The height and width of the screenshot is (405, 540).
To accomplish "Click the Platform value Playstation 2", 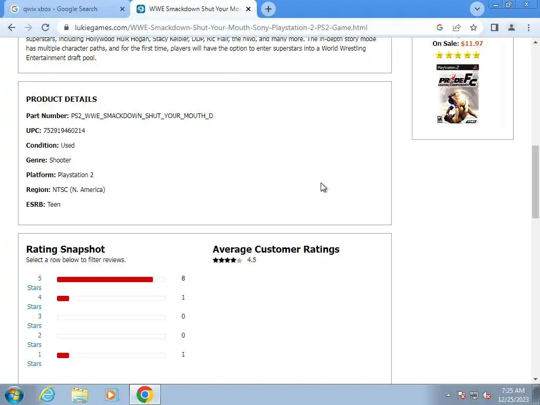I will point(76,175).
